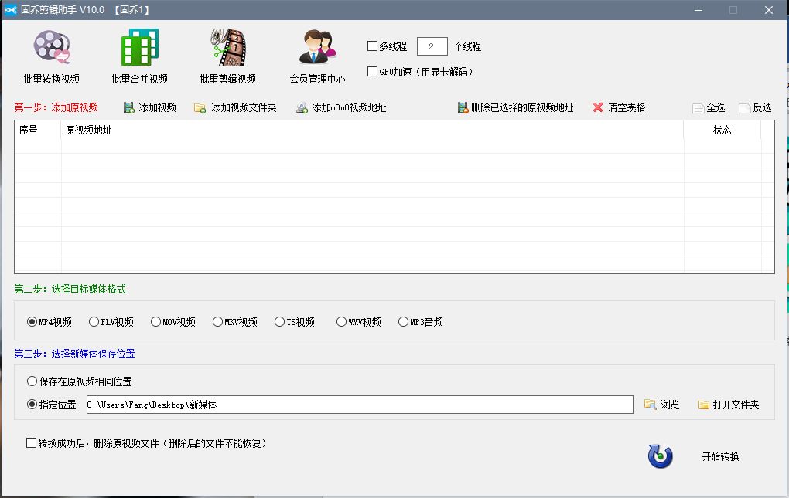Click the 添加视频文件夹 label

point(244,107)
